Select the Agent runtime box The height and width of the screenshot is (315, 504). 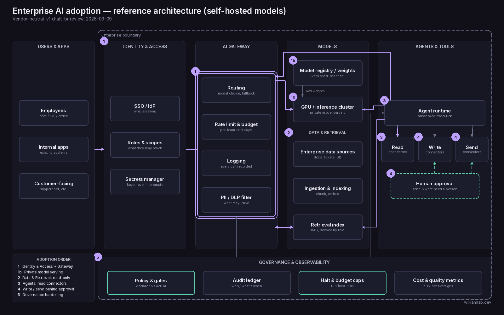coord(435,113)
